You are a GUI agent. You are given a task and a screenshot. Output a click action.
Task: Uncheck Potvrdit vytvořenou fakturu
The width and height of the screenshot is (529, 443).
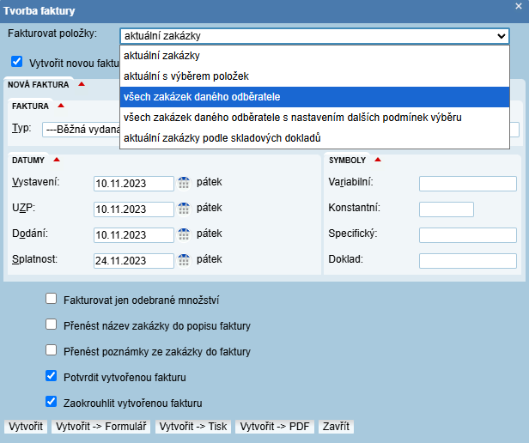coord(52,376)
